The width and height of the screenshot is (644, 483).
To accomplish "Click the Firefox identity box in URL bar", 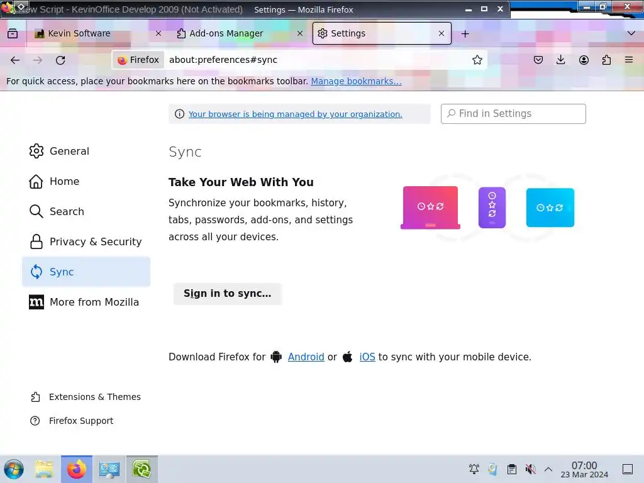I will coord(138,60).
